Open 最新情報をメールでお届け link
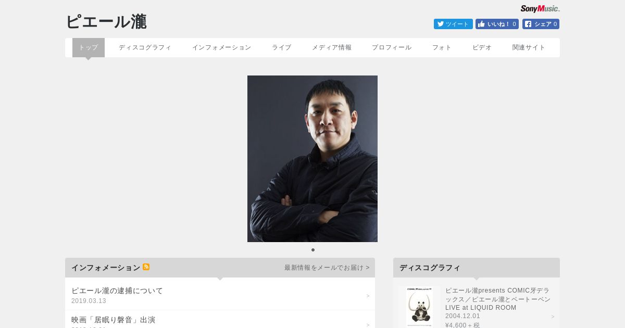The image size is (625, 328). (327, 268)
